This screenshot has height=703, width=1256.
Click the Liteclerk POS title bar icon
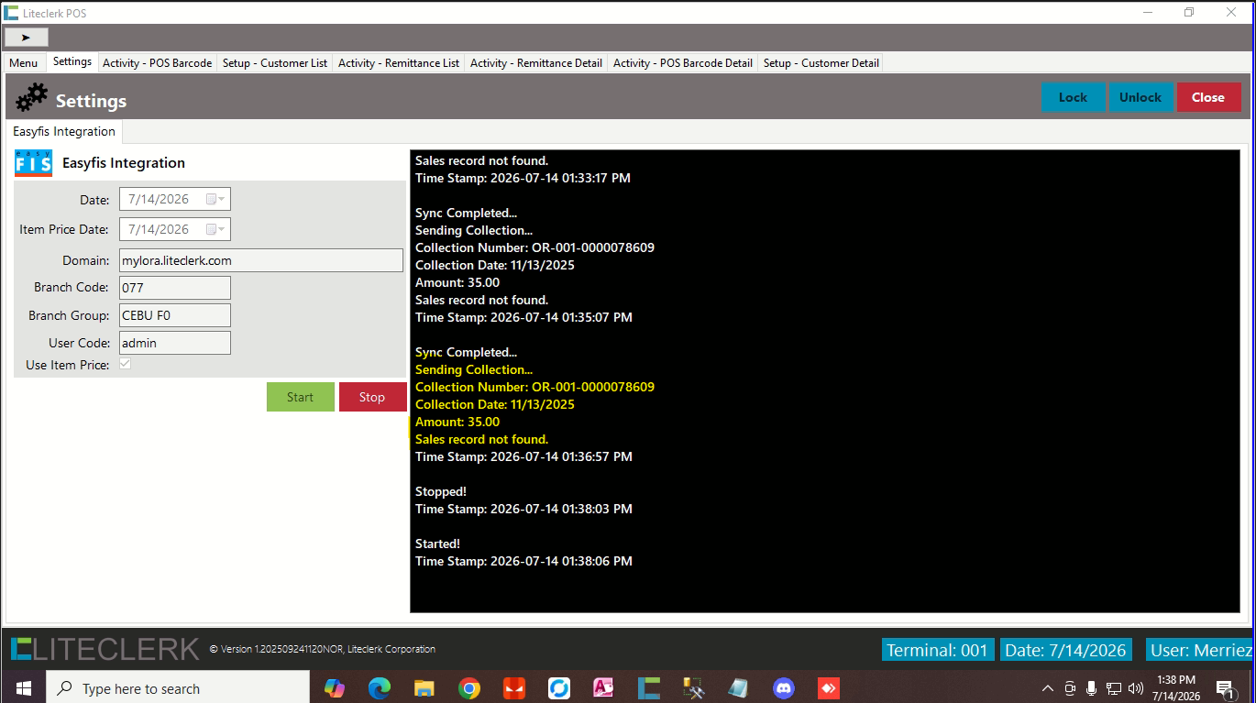[11, 13]
